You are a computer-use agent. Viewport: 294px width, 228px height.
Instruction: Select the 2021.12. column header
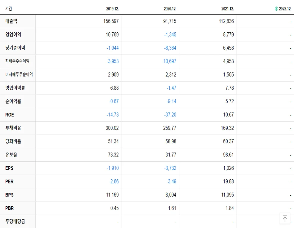pos(228,9)
